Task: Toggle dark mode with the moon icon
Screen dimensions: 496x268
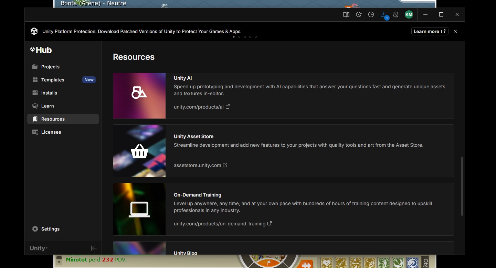Action: click(x=359, y=14)
